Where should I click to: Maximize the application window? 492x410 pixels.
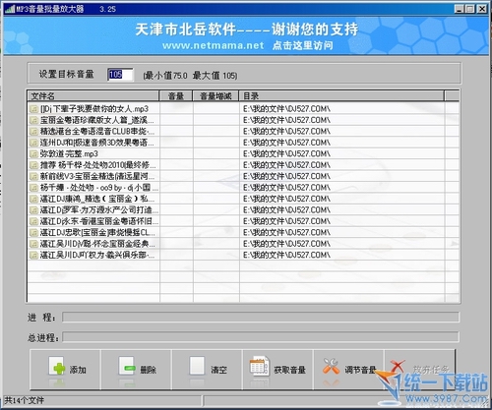[x=470, y=9]
